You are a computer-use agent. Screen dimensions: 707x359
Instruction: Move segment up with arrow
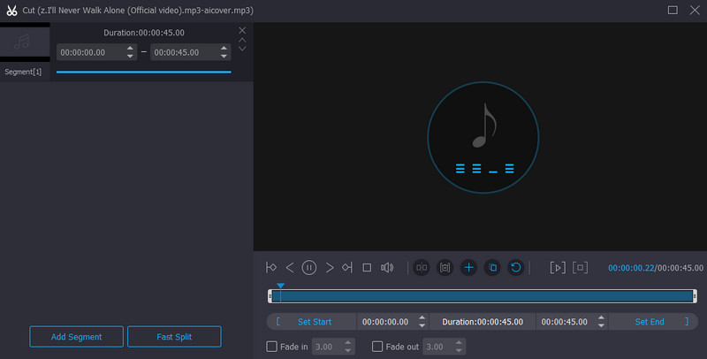click(242, 40)
